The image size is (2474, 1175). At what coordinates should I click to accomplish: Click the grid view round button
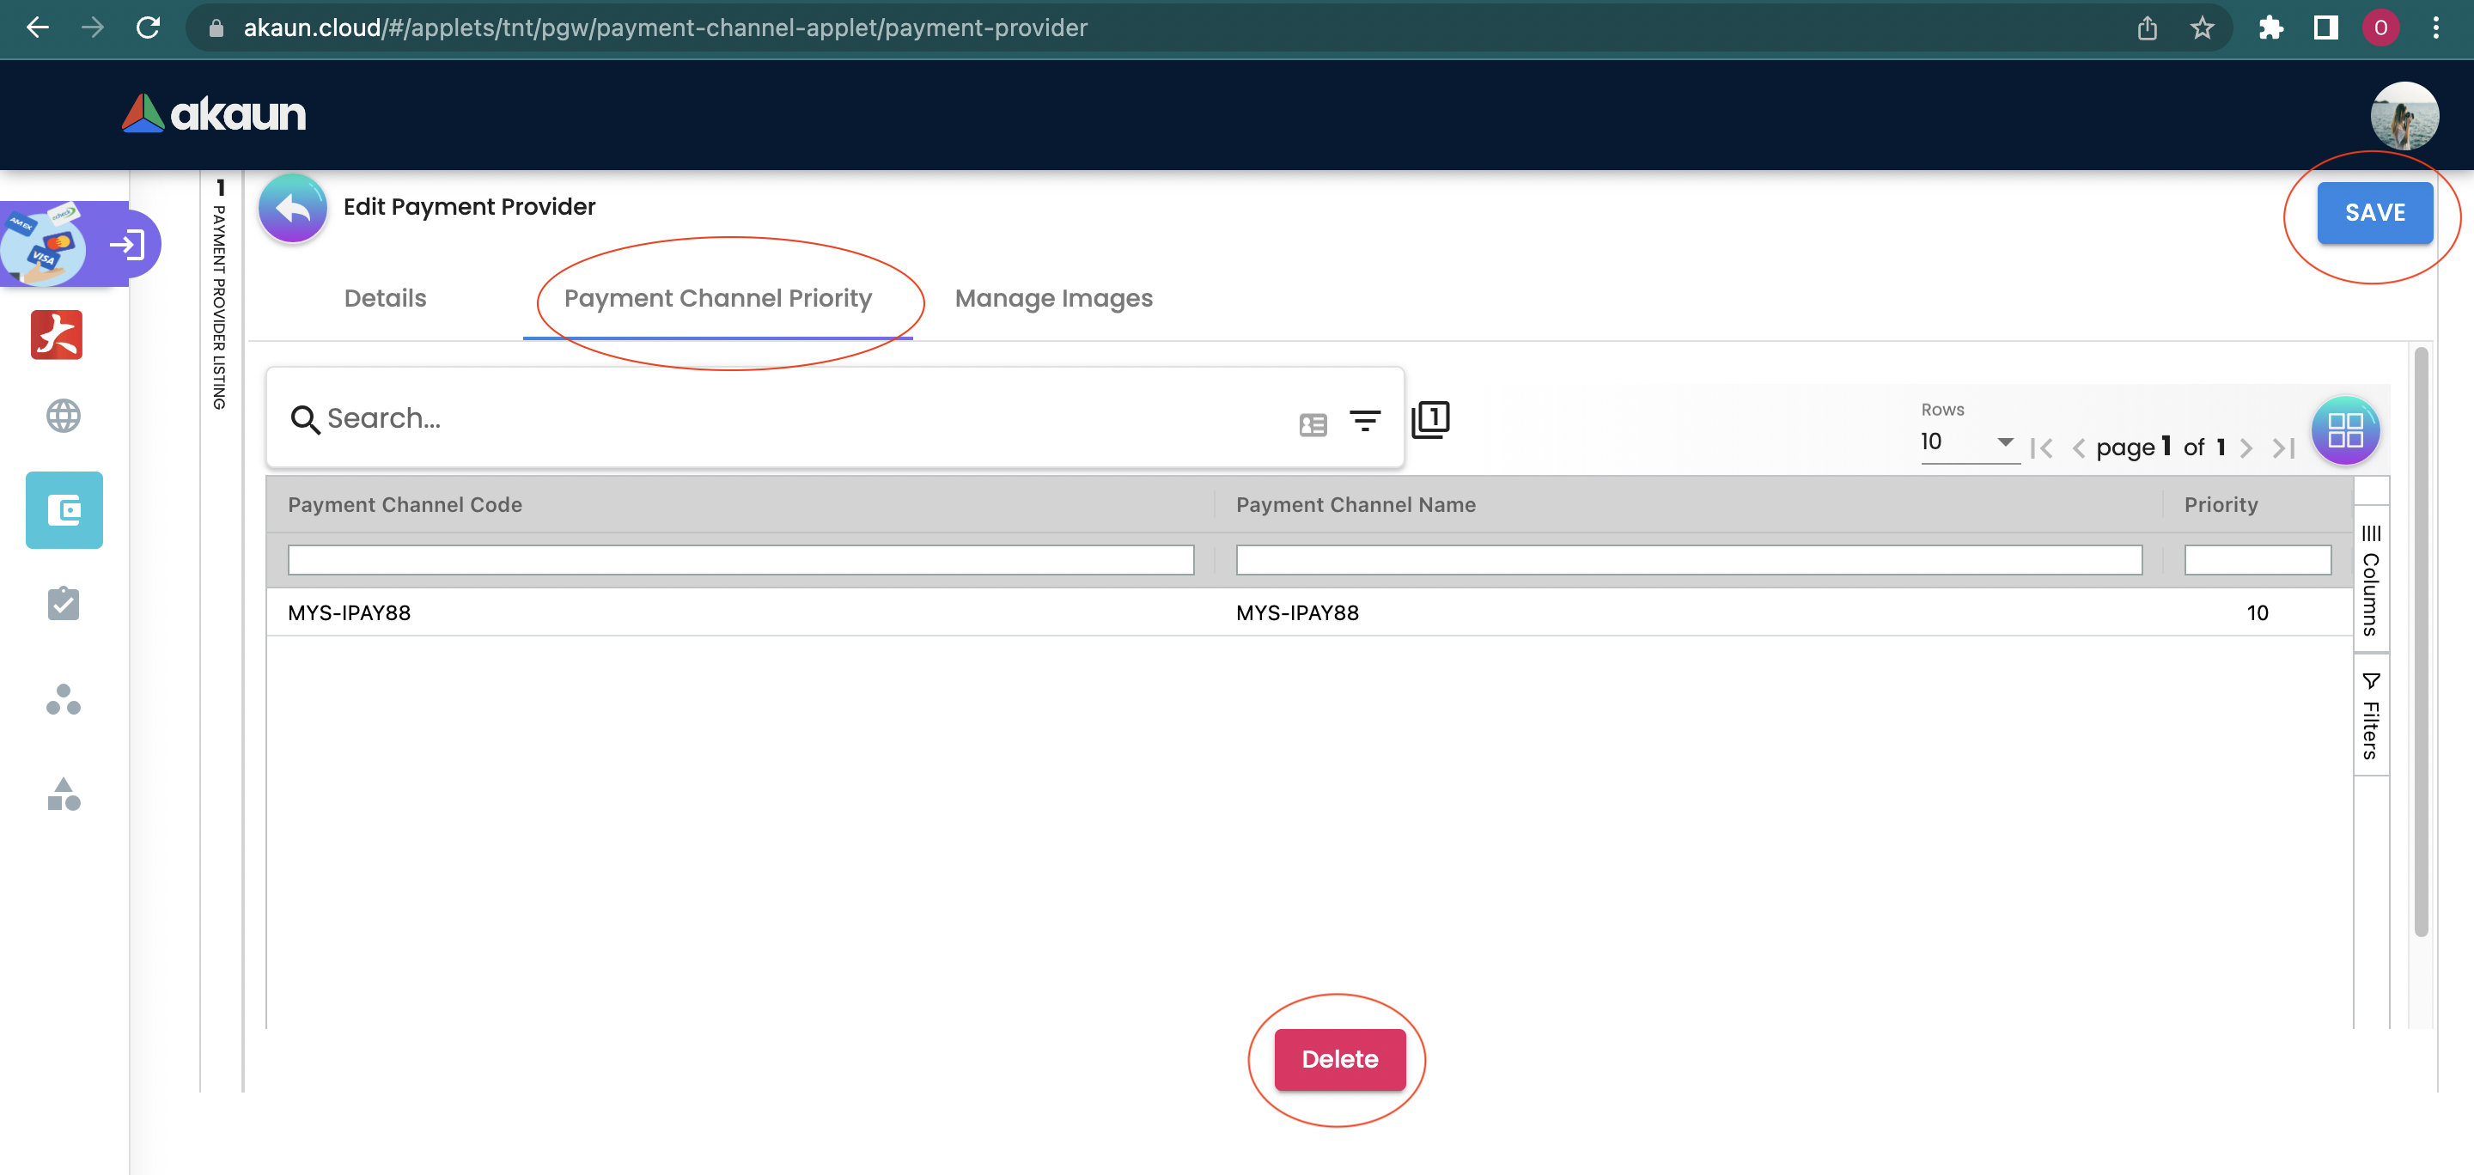[2344, 430]
